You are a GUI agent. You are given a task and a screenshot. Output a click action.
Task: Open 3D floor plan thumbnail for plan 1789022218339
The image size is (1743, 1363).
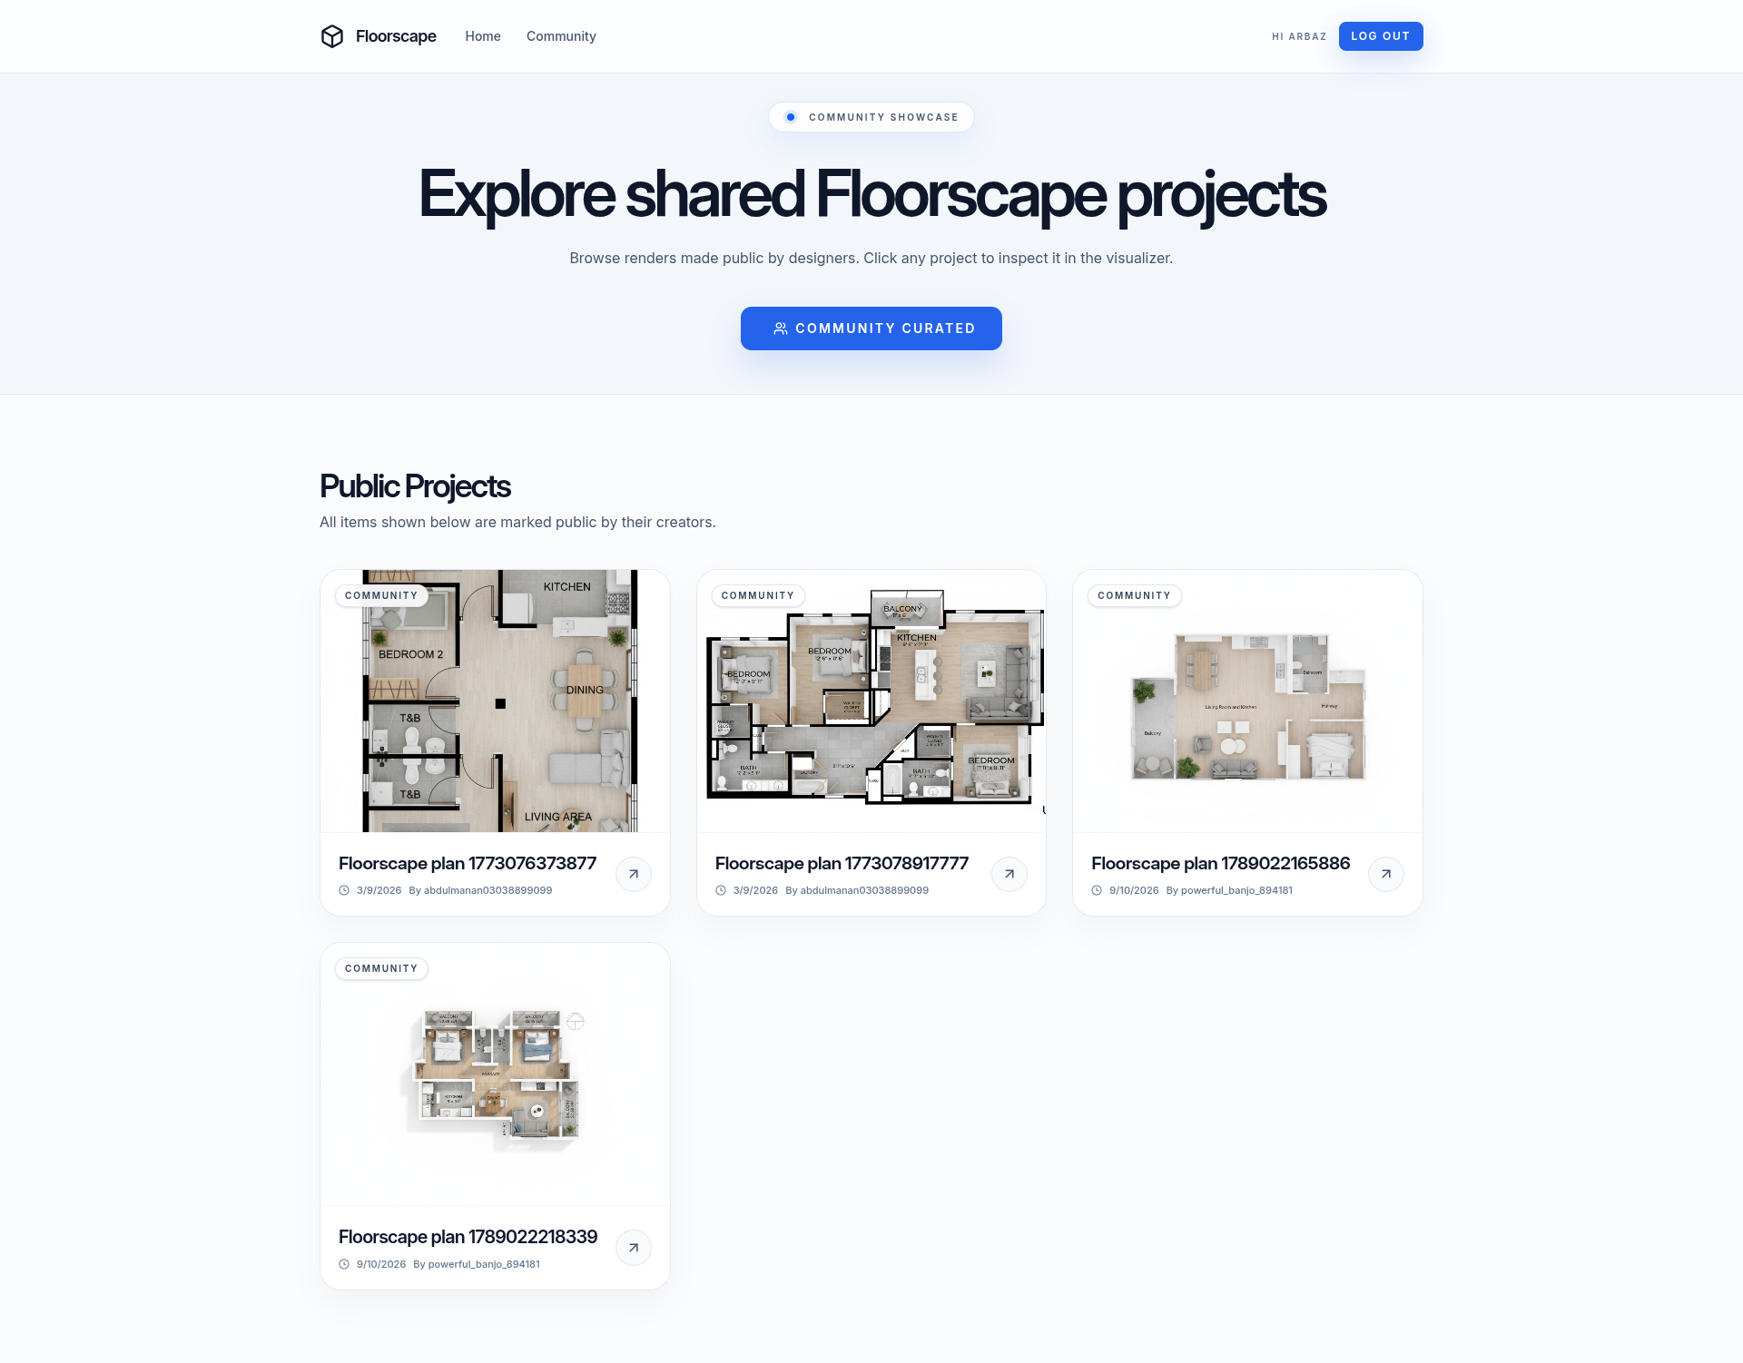pos(496,1074)
